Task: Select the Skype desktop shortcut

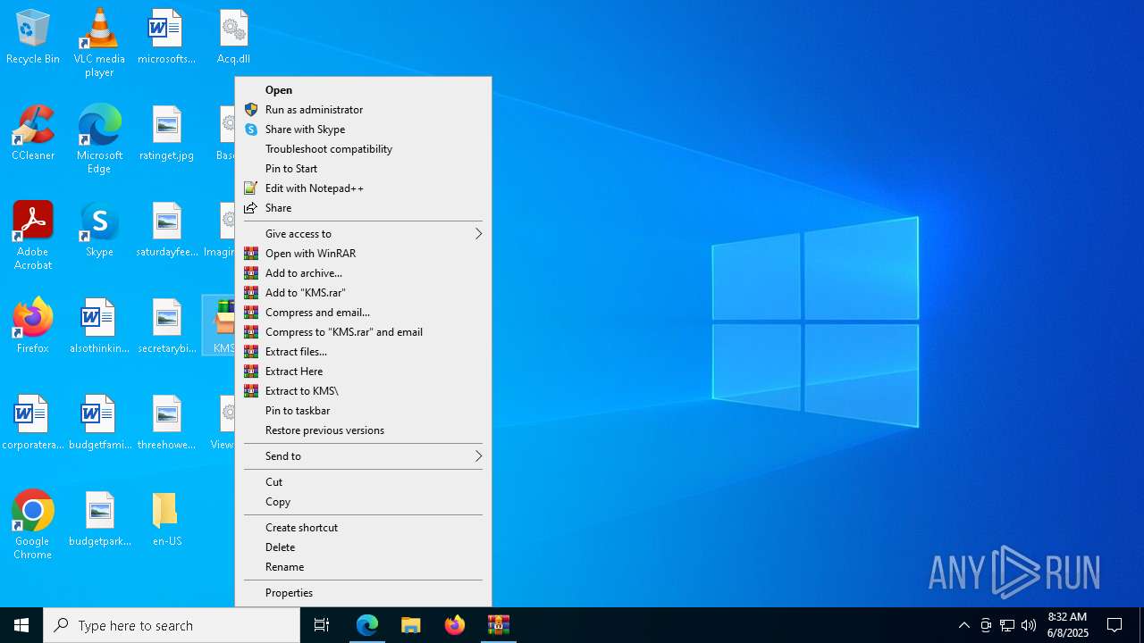Action: (99, 230)
